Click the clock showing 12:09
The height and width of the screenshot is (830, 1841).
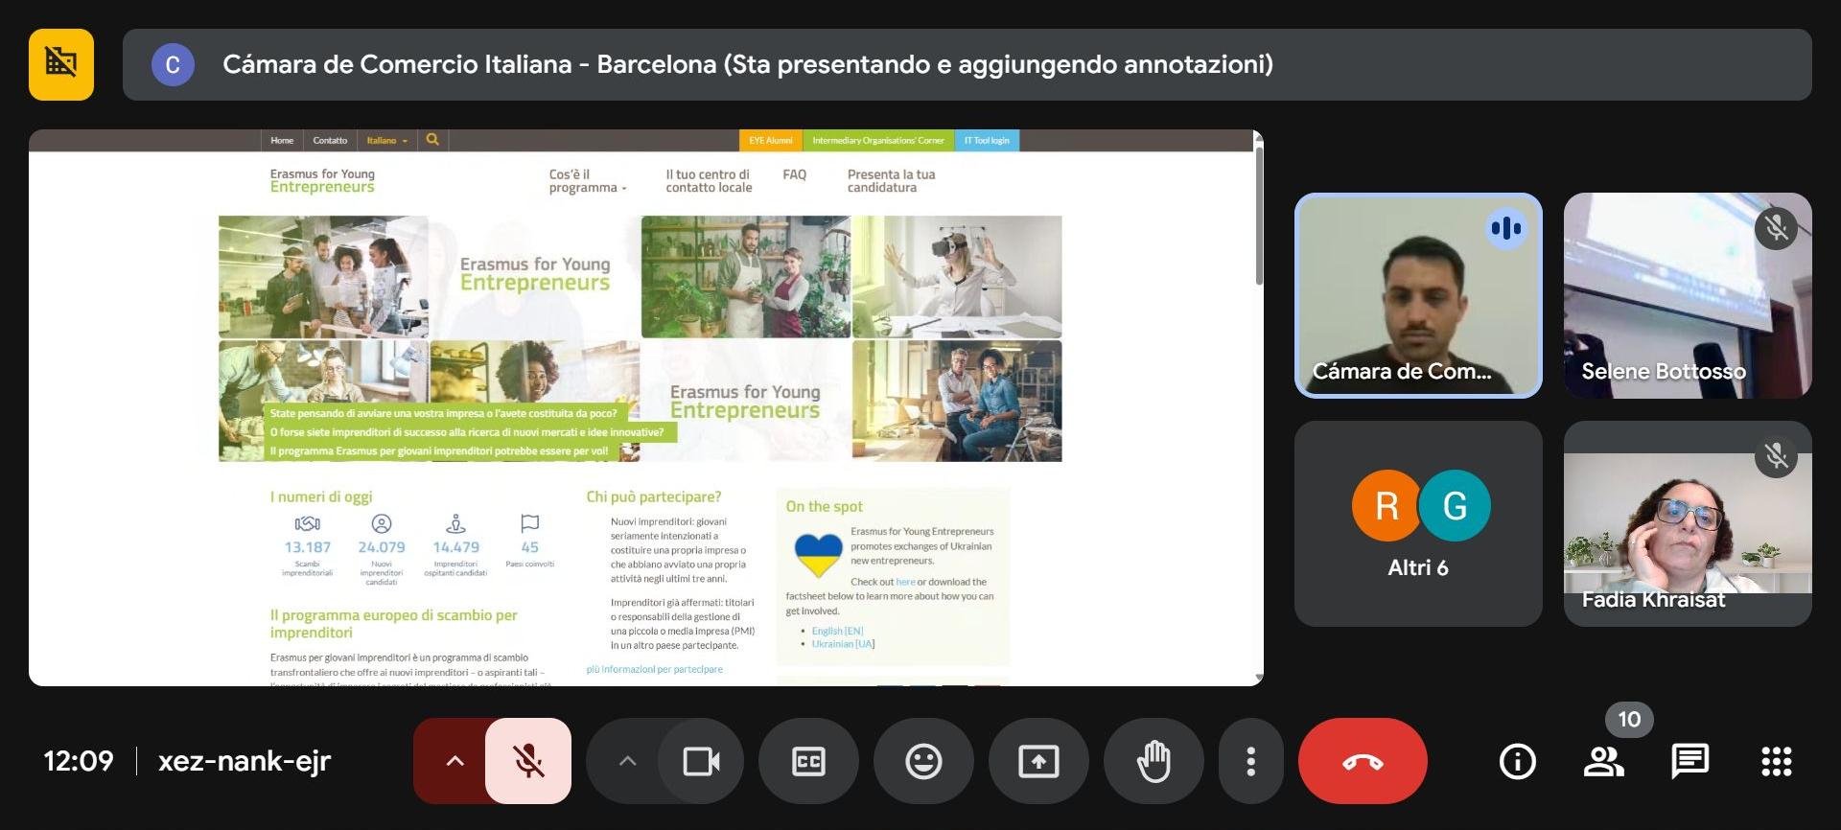click(79, 761)
